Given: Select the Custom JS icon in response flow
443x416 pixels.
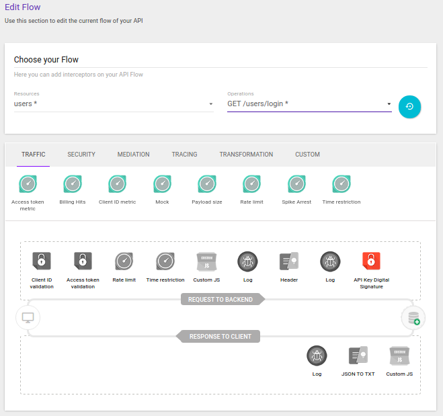Looking at the screenshot, I should (399, 355).
